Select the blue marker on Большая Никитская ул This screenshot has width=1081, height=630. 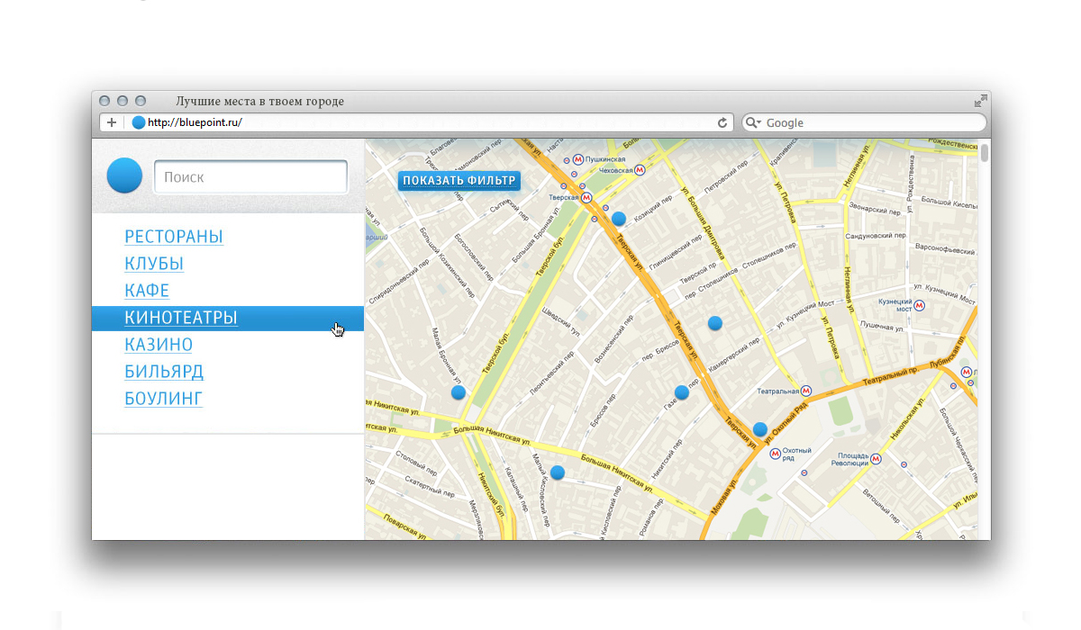coord(558,472)
